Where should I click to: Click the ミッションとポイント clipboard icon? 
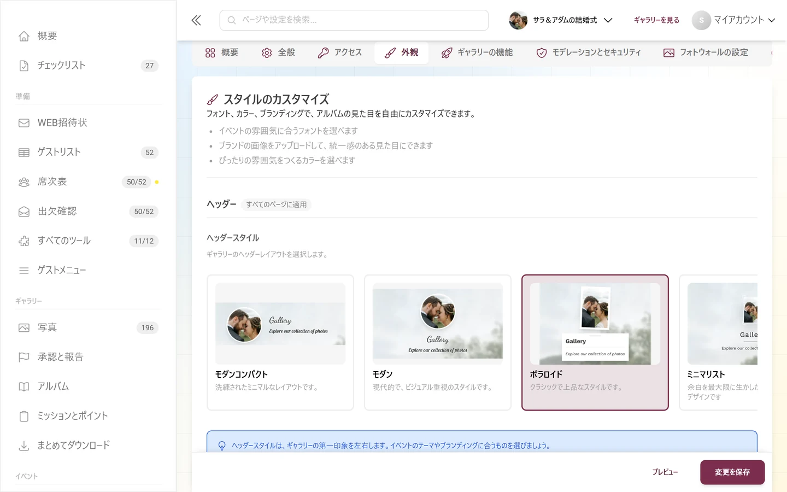point(24,417)
